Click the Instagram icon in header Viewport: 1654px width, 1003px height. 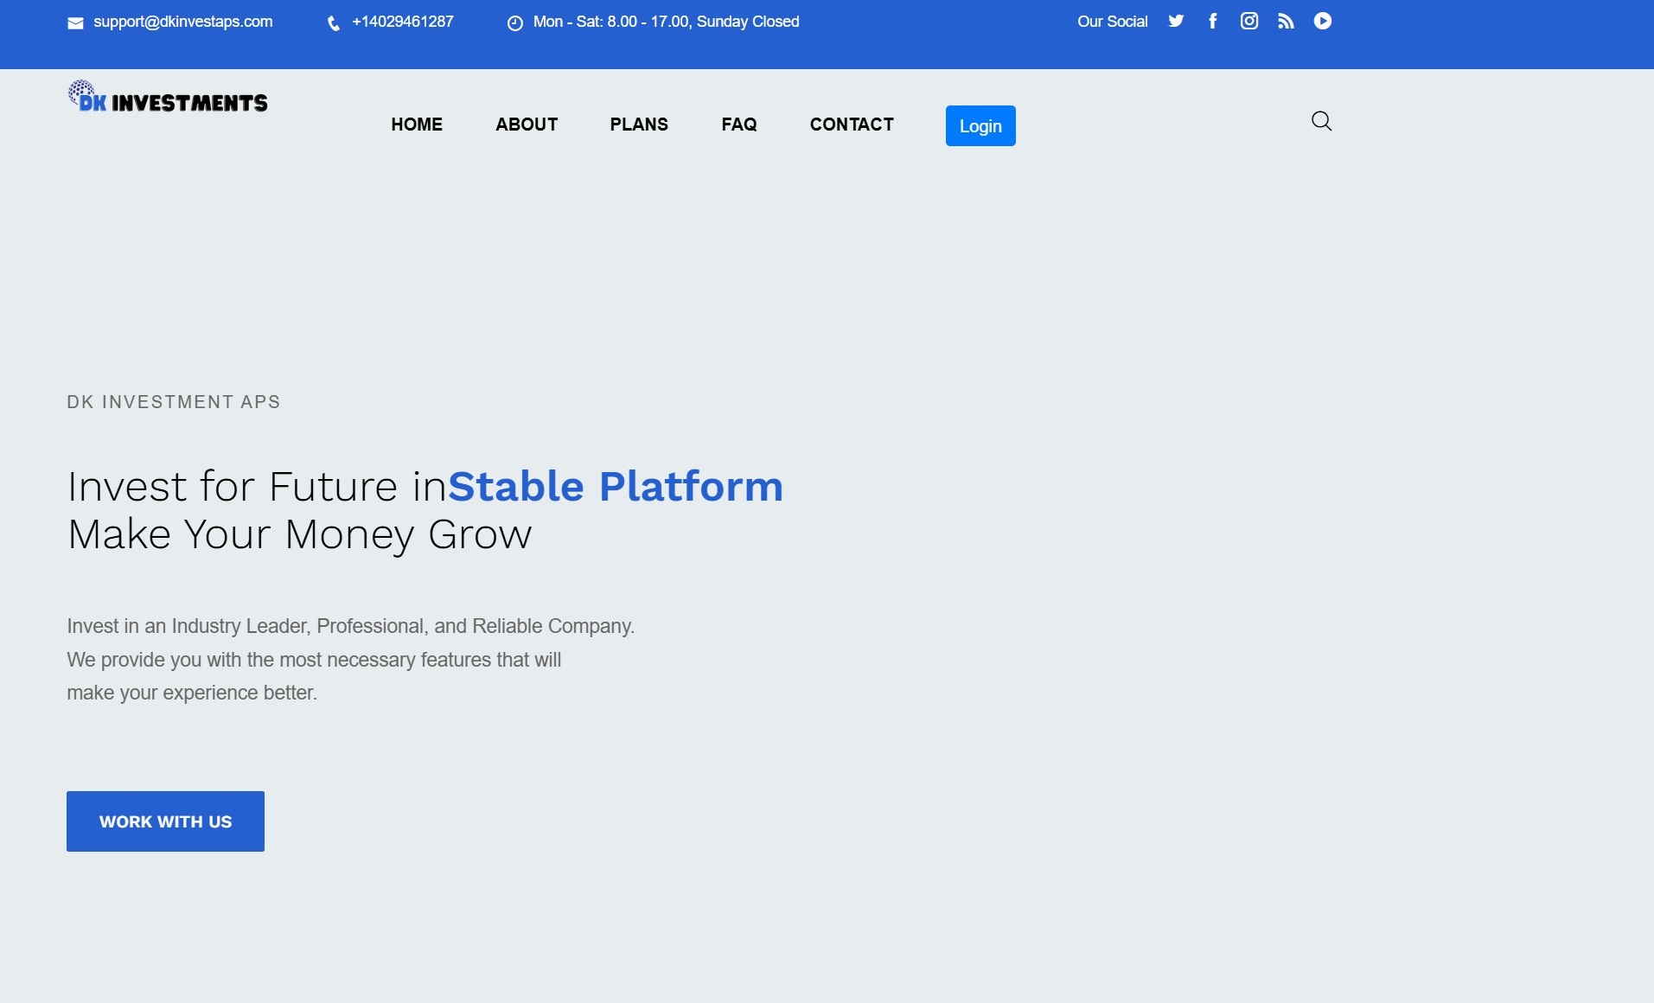click(x=1249, y=22)
